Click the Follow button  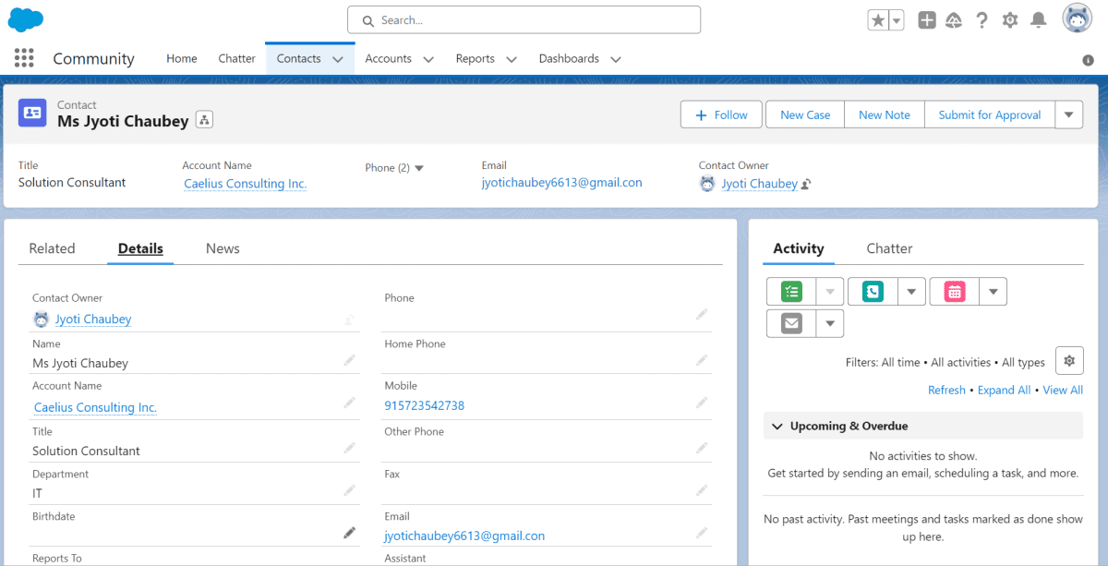[721, 114]
